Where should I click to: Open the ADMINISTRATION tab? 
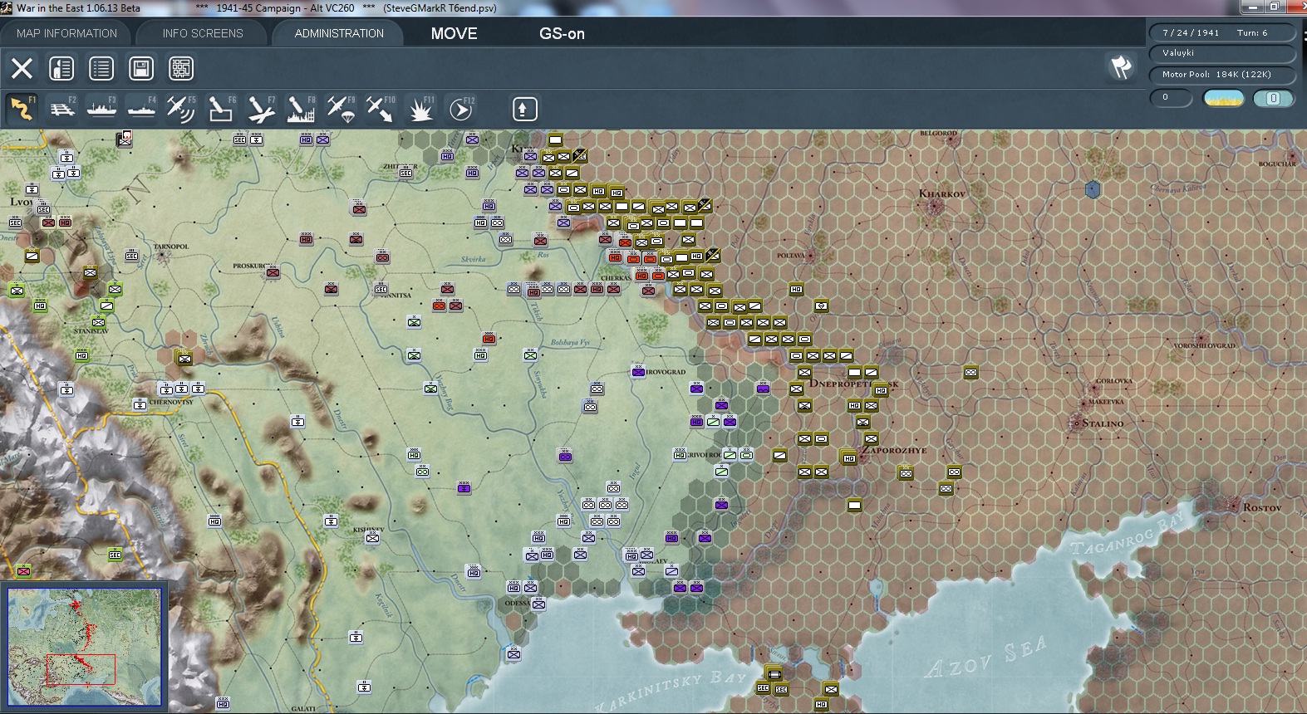pyautogui.click(x=339, y=33)
